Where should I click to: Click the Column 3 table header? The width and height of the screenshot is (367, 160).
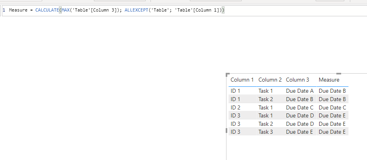[297, 80]
